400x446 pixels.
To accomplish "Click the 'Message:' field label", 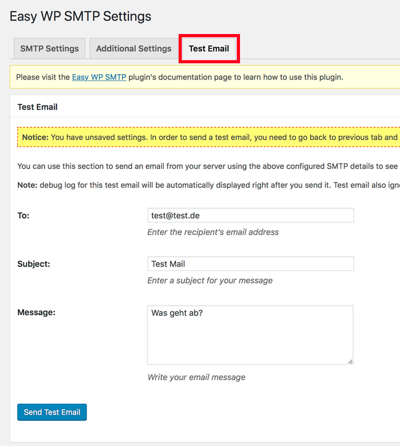I will [36, 312].
